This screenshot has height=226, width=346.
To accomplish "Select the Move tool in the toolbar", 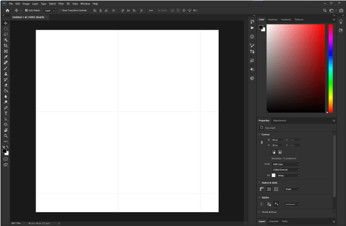I will point(6,23).
